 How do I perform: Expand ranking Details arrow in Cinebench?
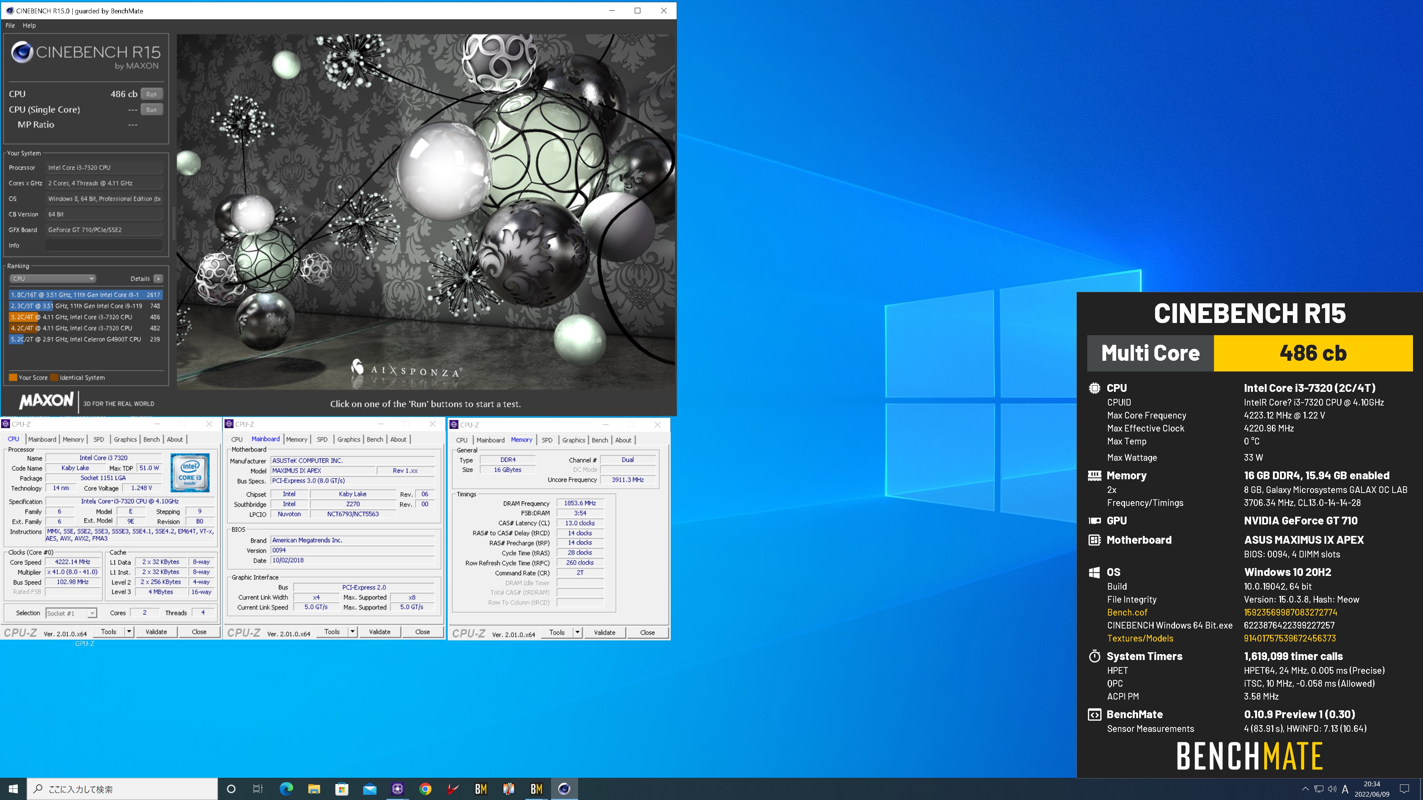click(159, 279)
